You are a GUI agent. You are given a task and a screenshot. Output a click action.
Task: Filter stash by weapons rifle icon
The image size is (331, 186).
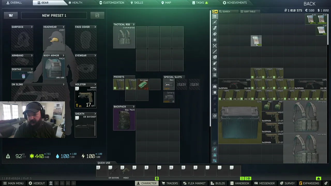pyautogui.click(x=215, y=22)
